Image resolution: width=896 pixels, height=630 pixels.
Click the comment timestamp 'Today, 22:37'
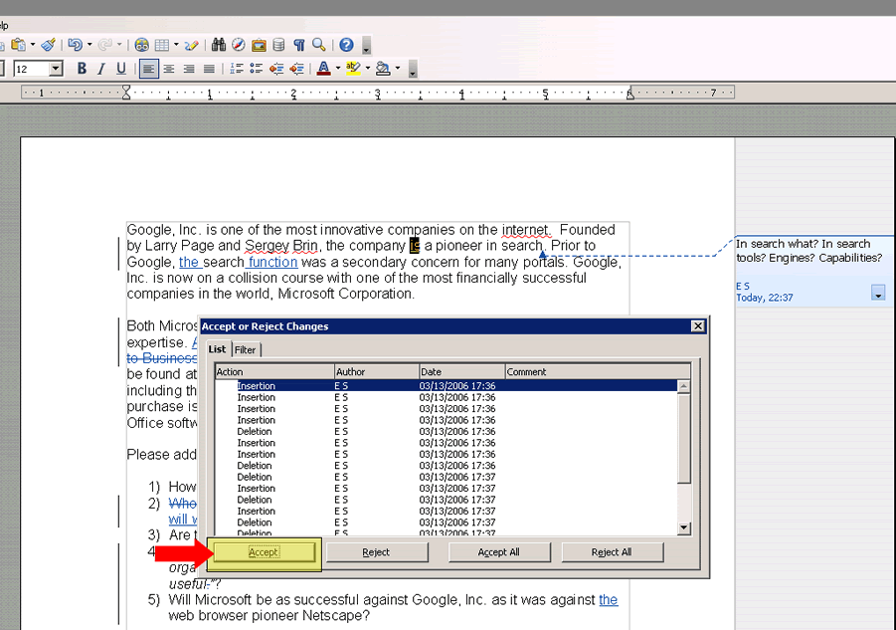(764, 298)
